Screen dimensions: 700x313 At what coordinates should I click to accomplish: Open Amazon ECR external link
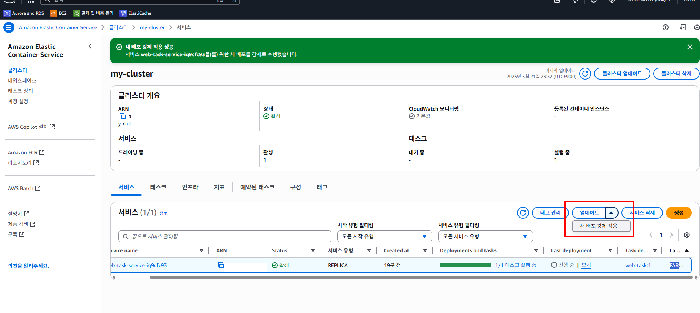[26, 152]
